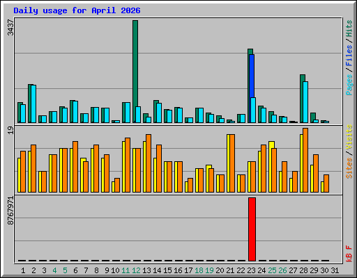Click the red KB bar for day 23
Image resolution: width=357 pixels, height=278 pixels.
pyautogui.click(x=252, y=229)
